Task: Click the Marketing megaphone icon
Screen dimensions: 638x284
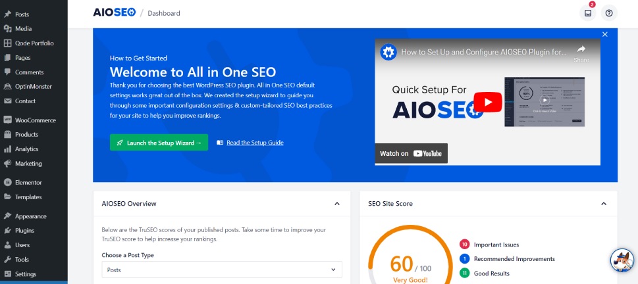Action: coord(7,163)
